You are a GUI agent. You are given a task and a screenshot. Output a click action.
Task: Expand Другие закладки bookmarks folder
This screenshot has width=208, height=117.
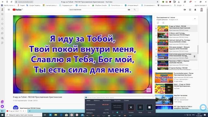tap(201, 6)
